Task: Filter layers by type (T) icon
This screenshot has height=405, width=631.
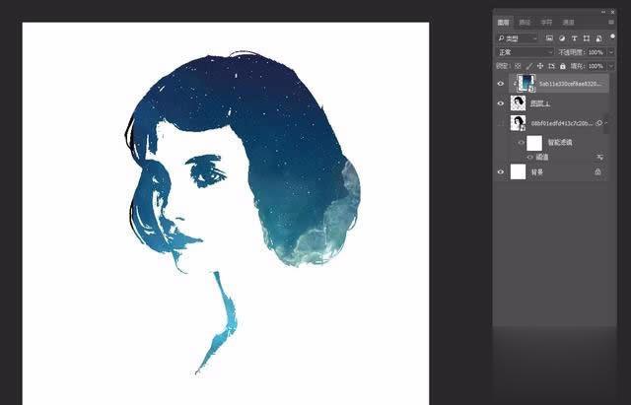Action: click(574, 38)
